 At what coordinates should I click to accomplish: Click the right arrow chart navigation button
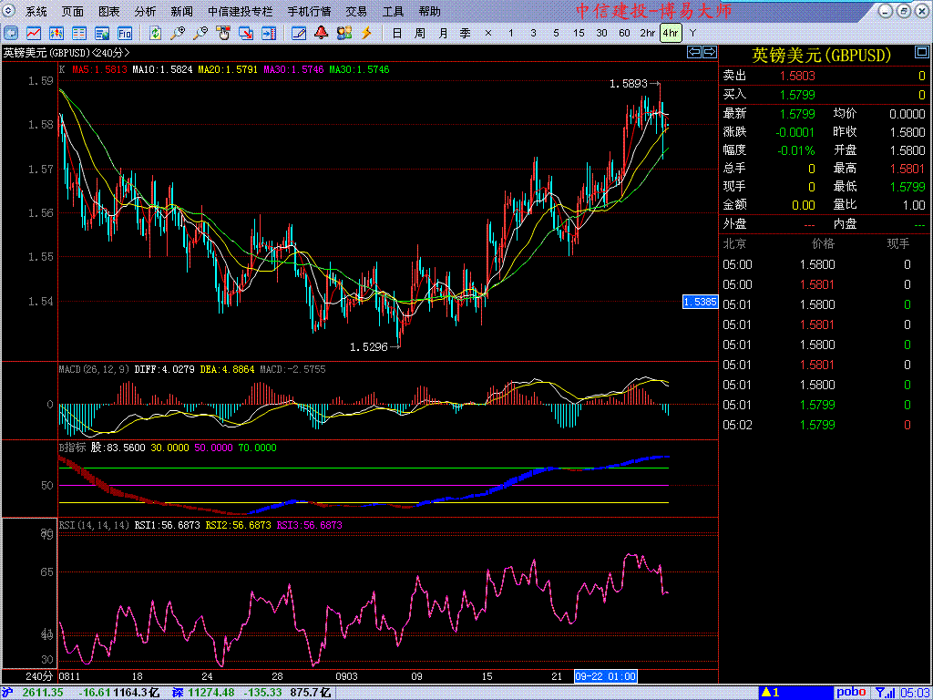708,53
